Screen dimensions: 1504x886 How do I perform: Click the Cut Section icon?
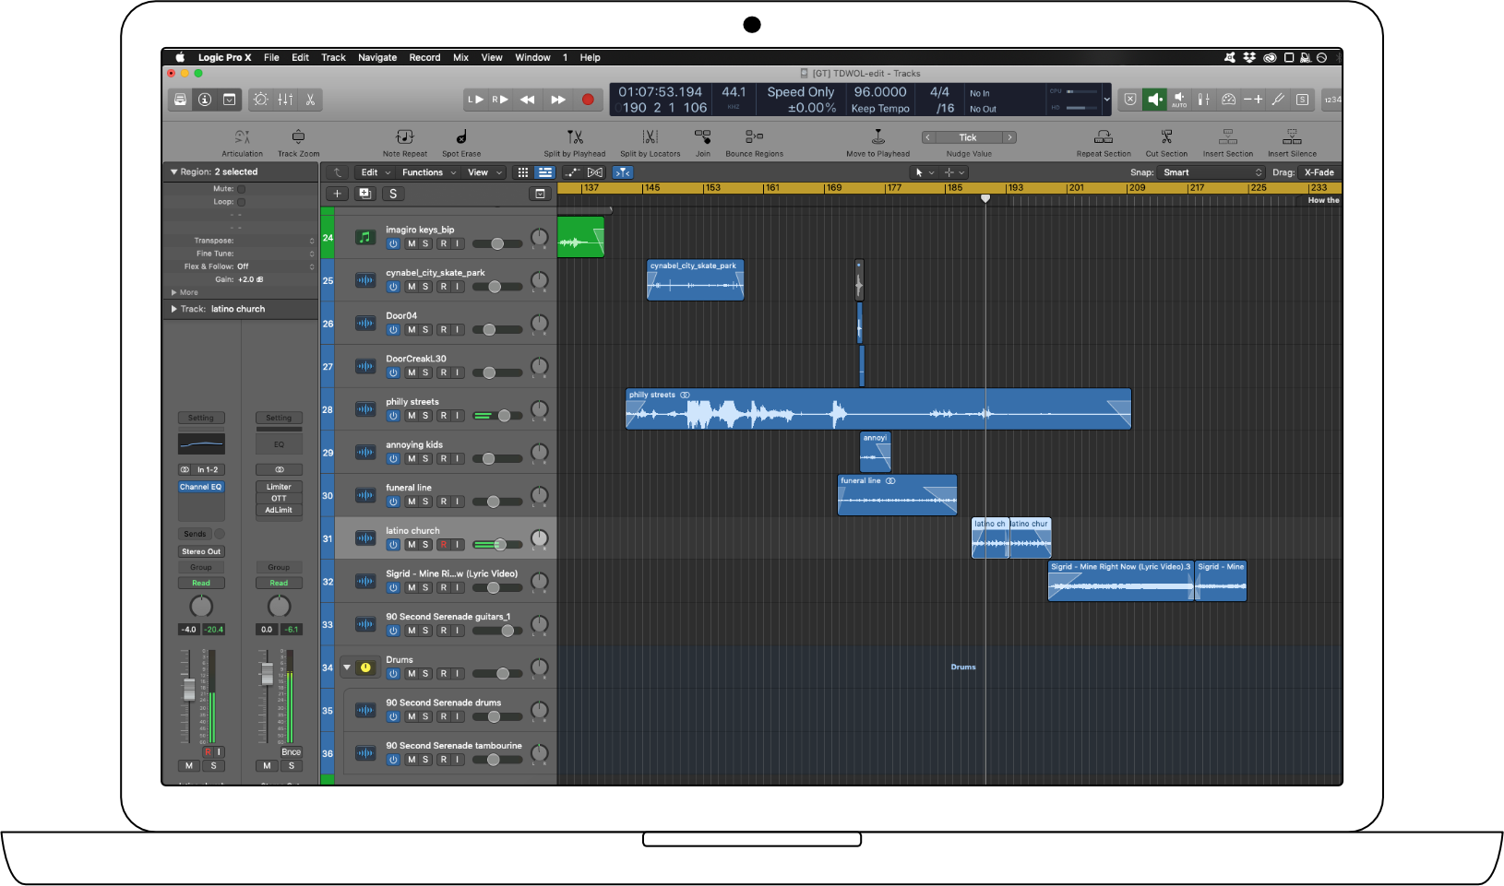coord(1166,137)
